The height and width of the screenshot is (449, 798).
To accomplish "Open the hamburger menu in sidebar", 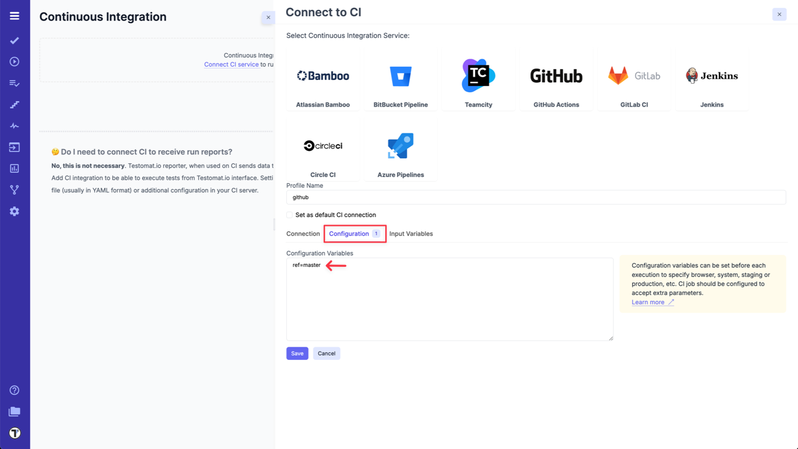I will 14,16.
